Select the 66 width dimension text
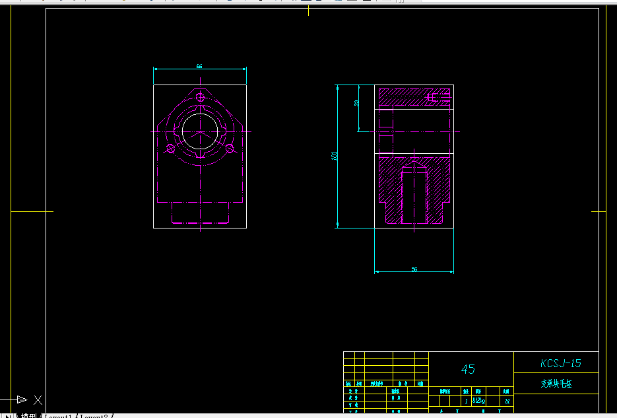 pyautogui.click(x=199, y=66)
